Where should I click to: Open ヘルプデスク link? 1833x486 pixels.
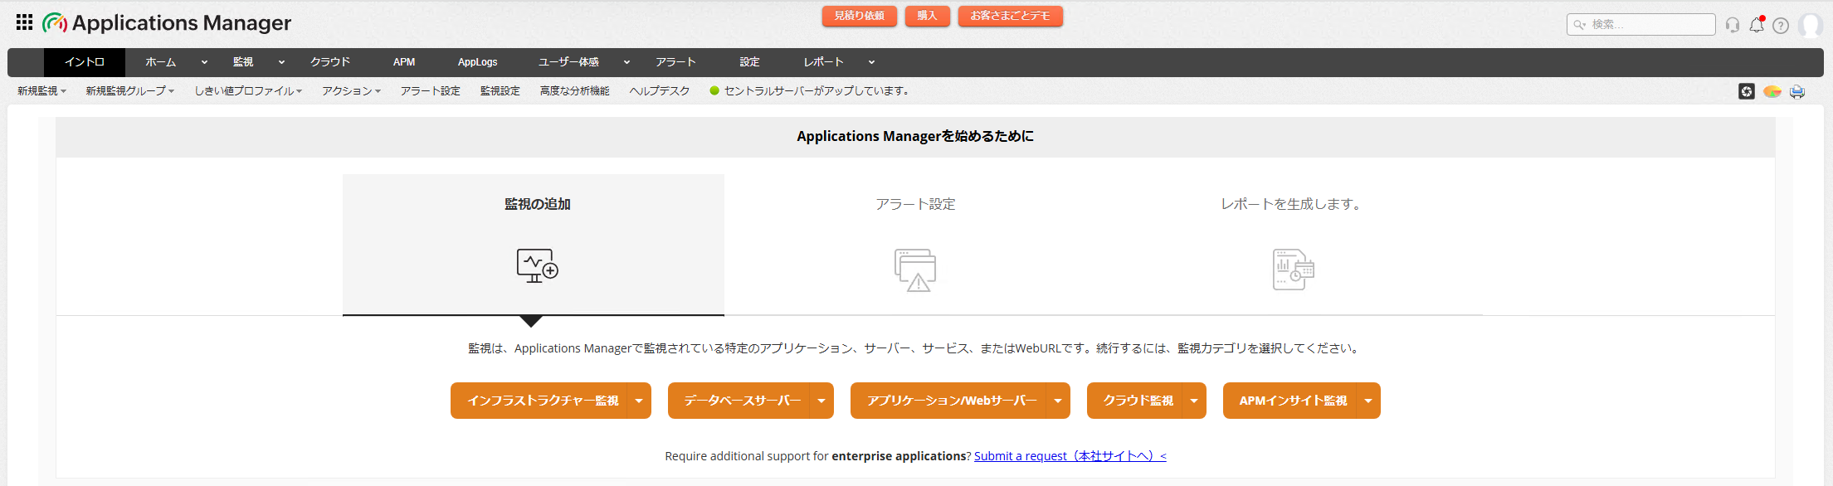660,91
